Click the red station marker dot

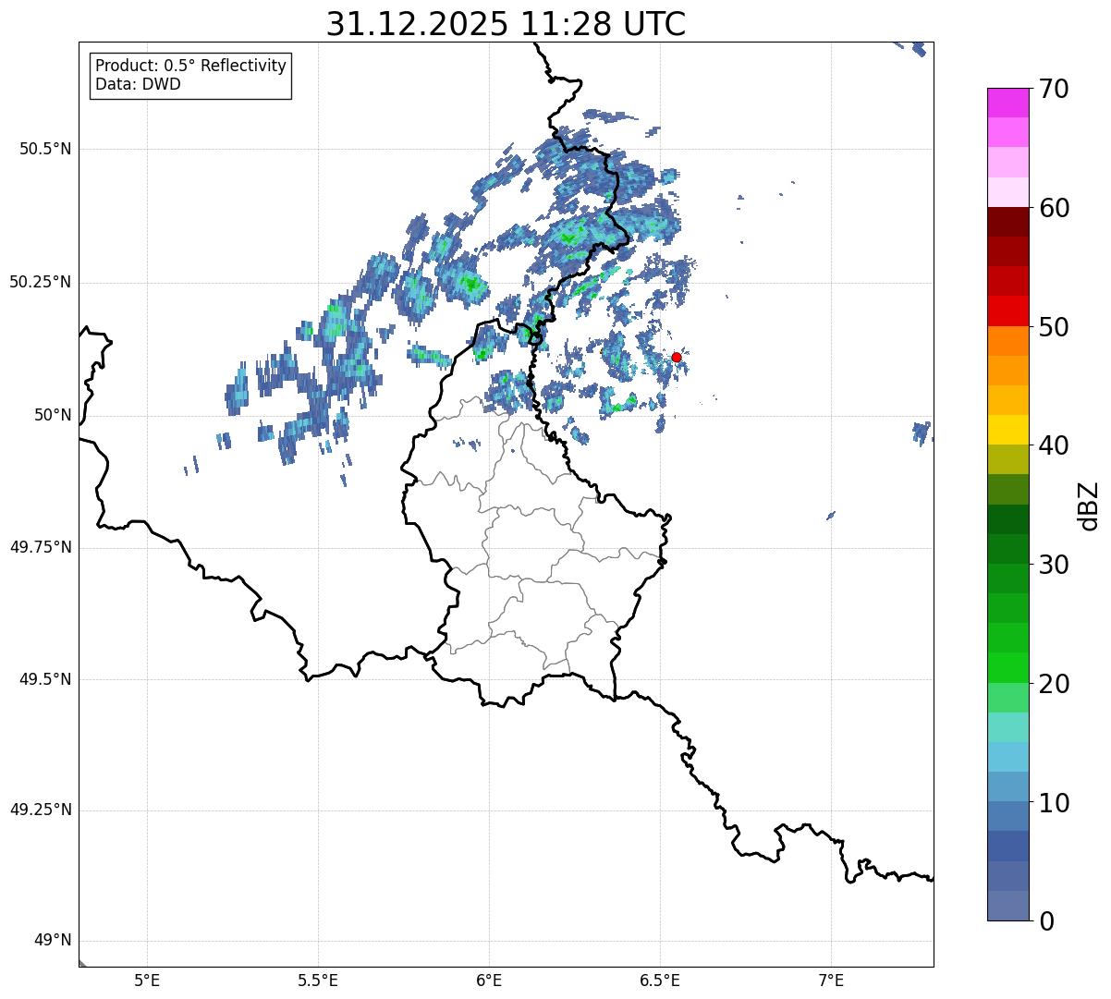point(677,357)
